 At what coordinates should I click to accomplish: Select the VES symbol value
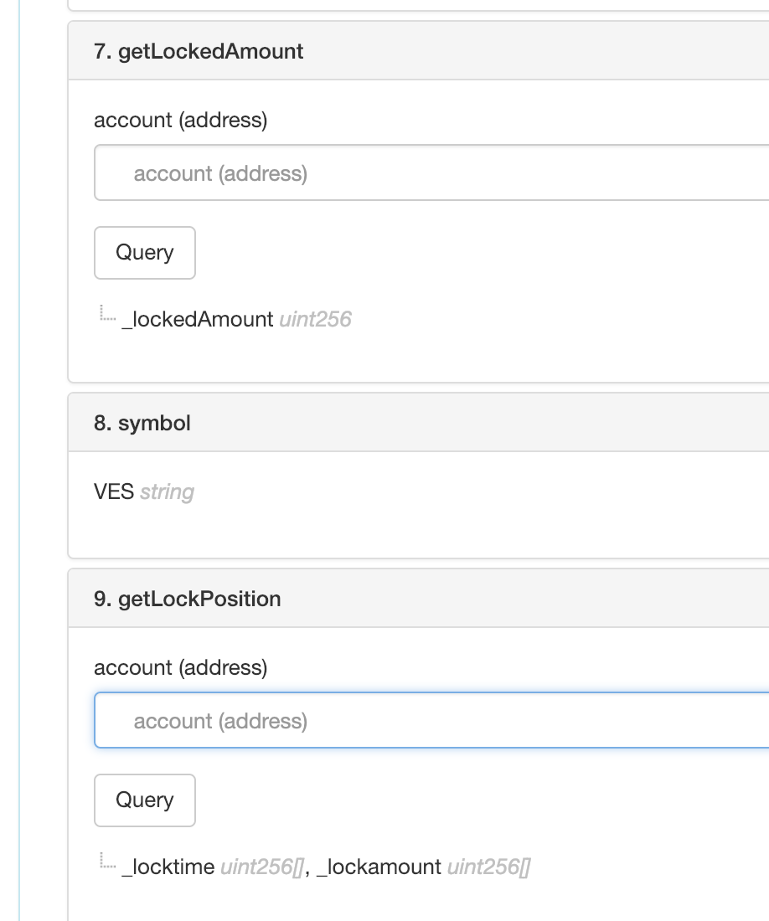coord(114,491)
